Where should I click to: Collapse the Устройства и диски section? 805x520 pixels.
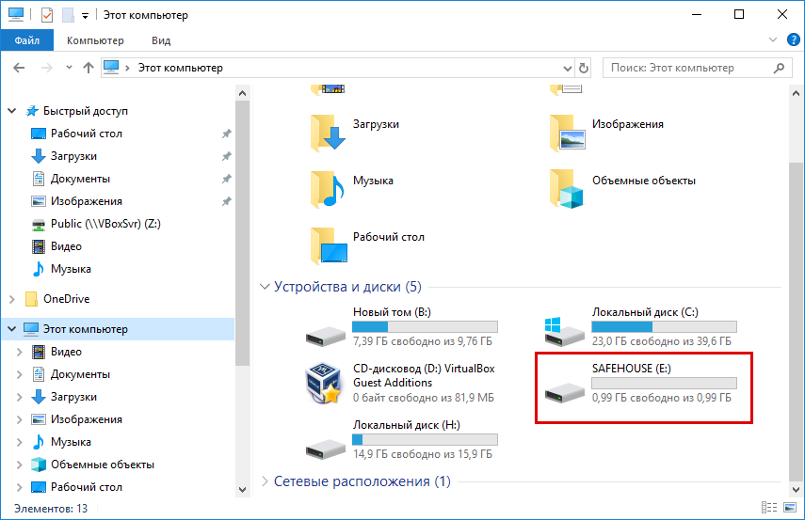(265, 287)
